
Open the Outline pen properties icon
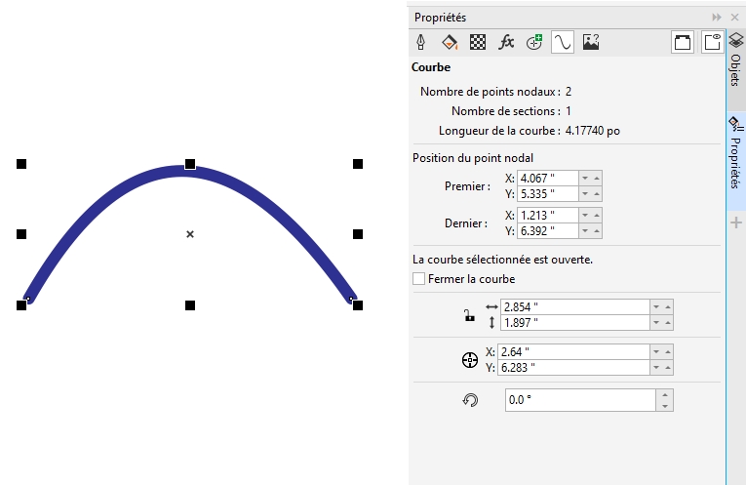pos(421,42)
